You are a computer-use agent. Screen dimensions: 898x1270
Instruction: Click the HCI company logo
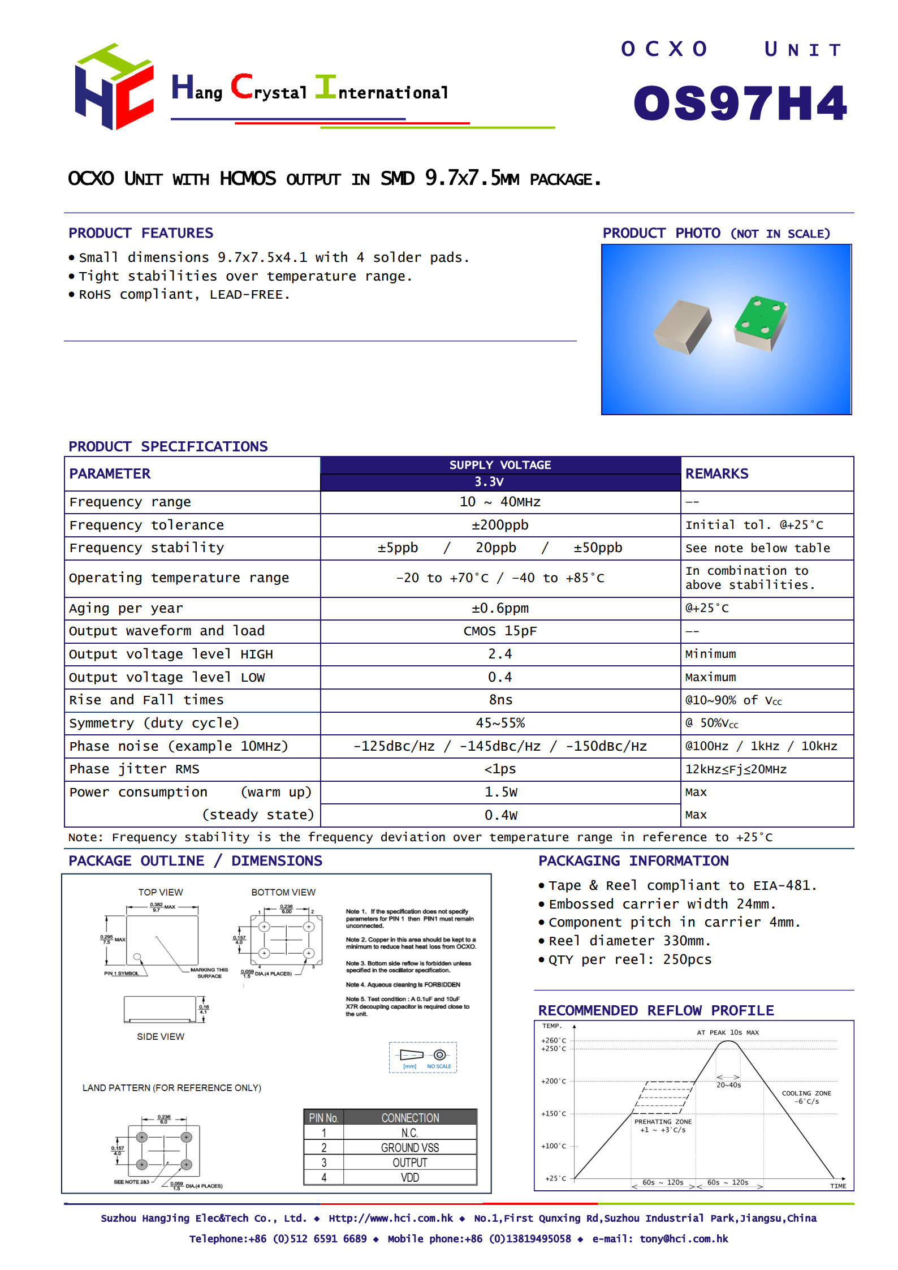tap(114, 87)
